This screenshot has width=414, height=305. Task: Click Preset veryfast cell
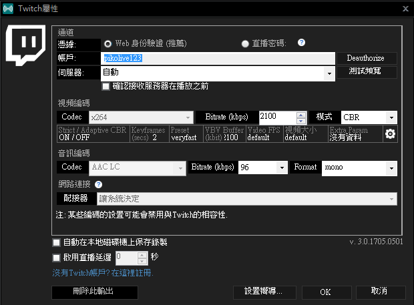186,134
